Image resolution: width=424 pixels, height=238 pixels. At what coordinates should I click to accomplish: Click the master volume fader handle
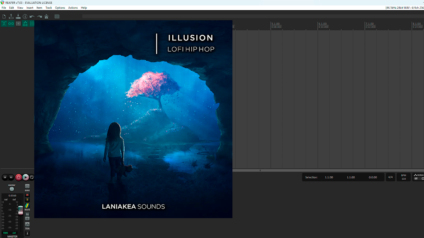[x=21, y=210]
